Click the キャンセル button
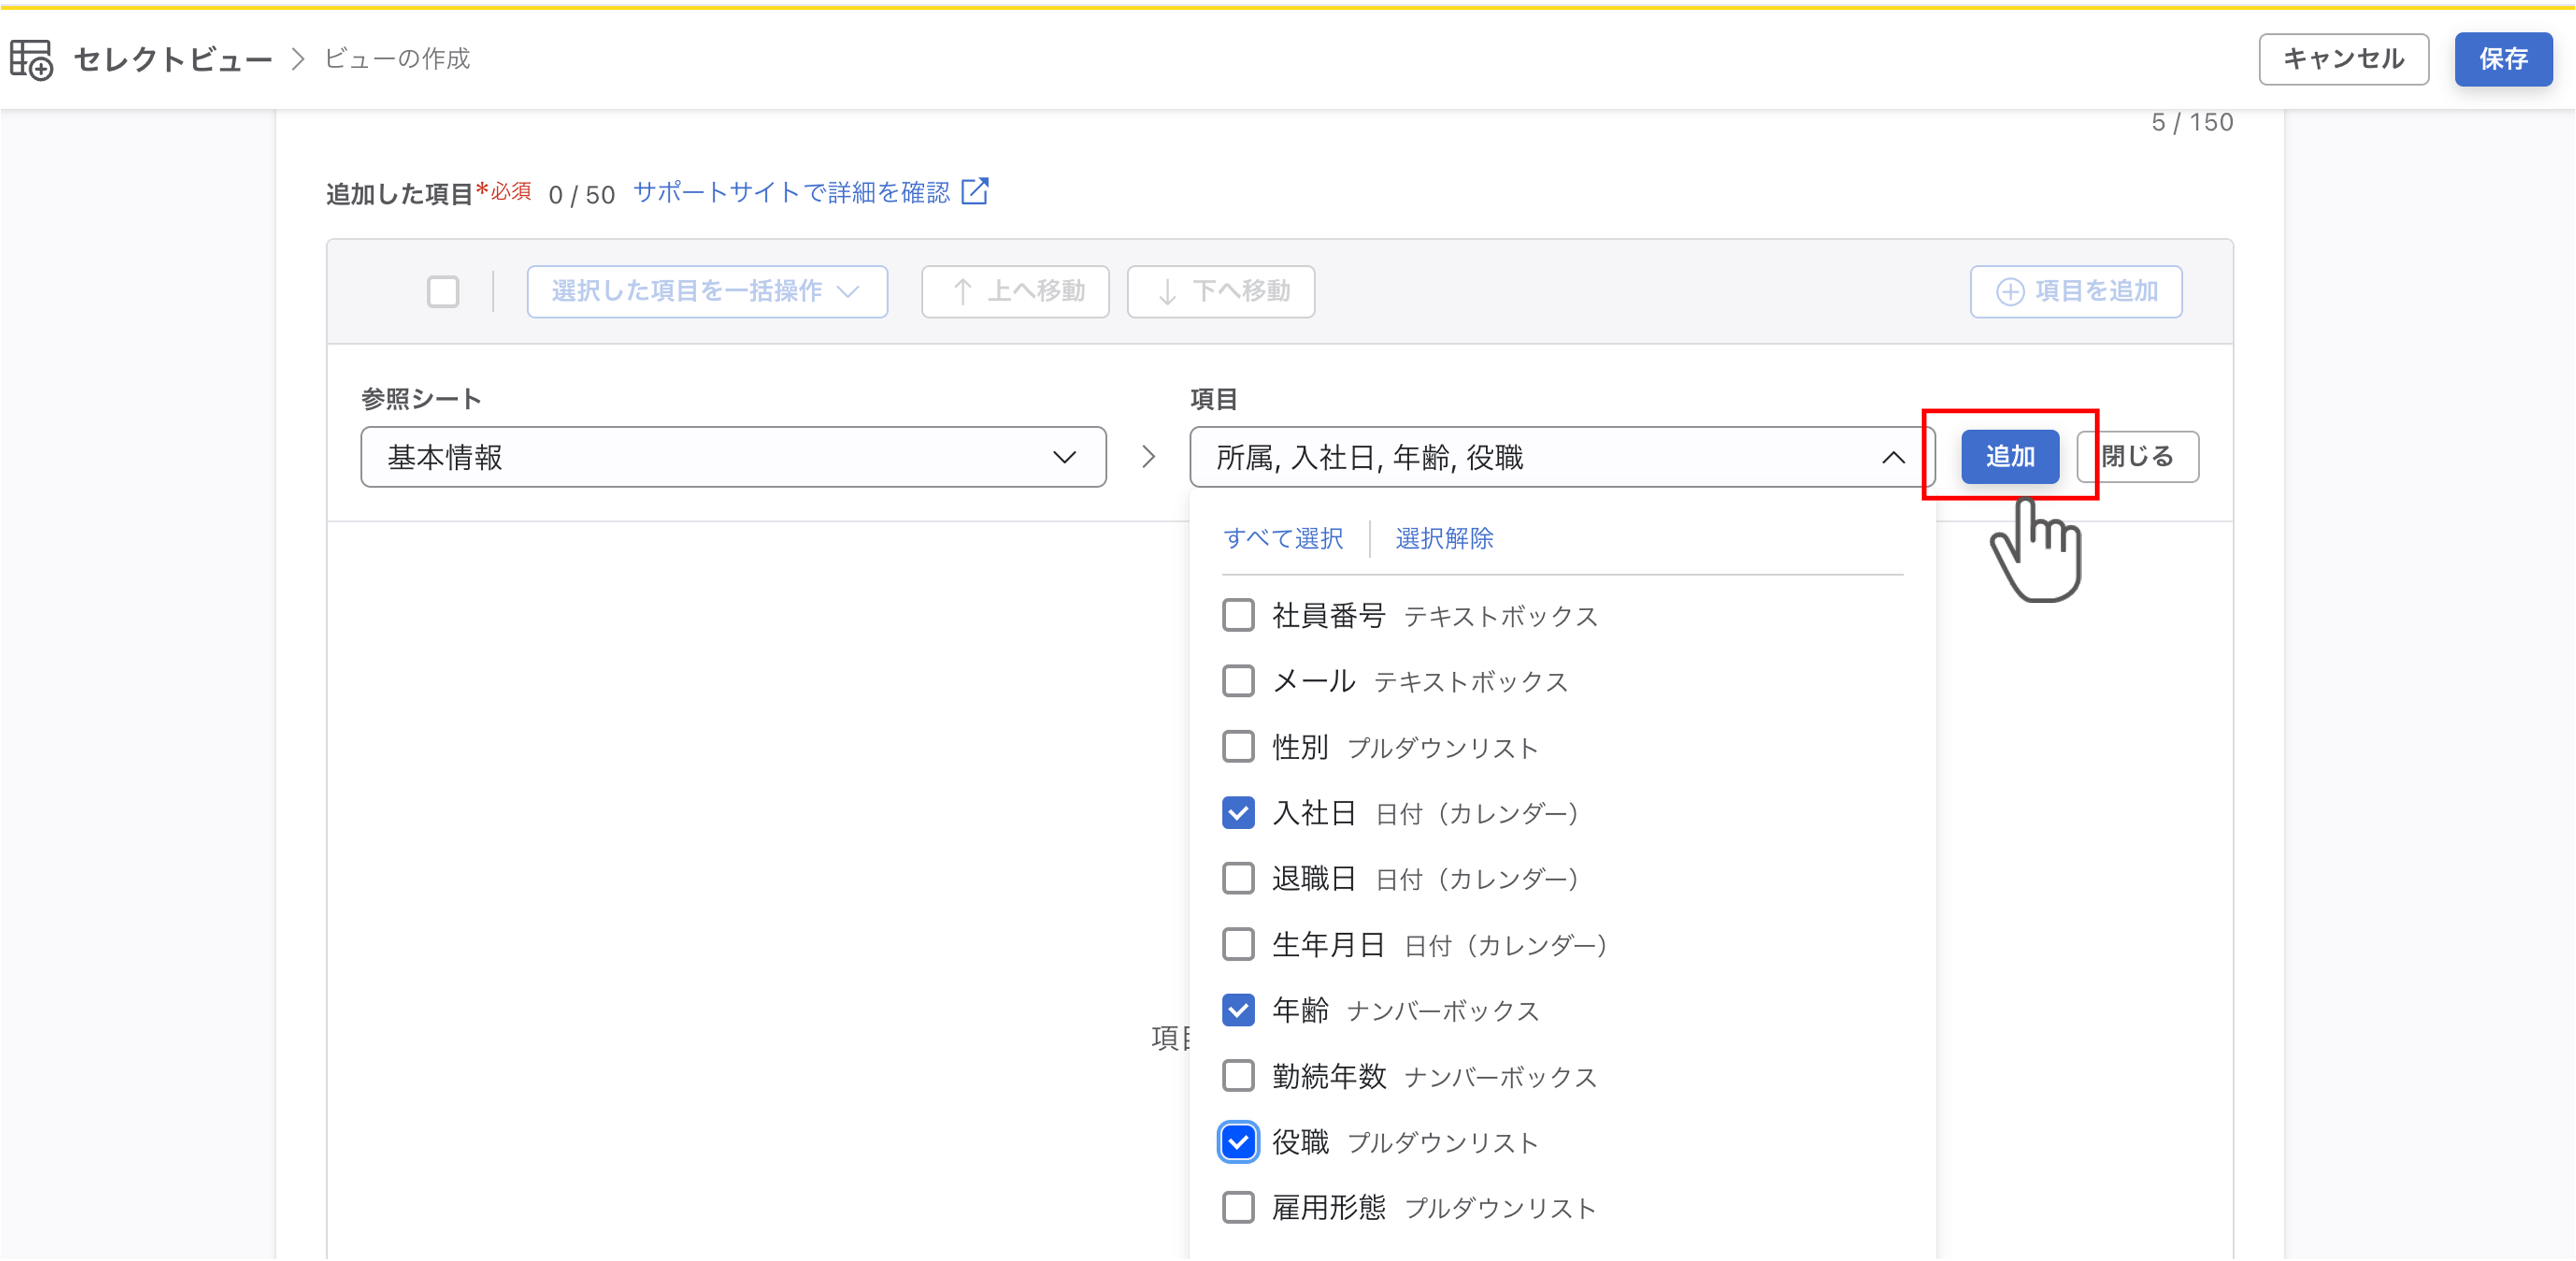 click(x=2343, y=59)
